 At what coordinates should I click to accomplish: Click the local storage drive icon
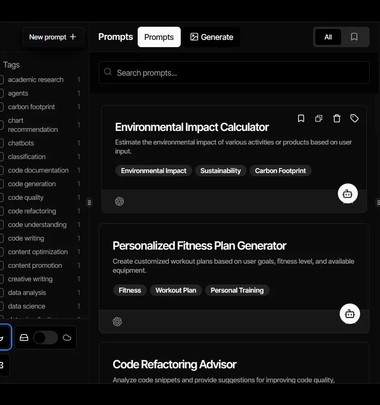(24, 337)
